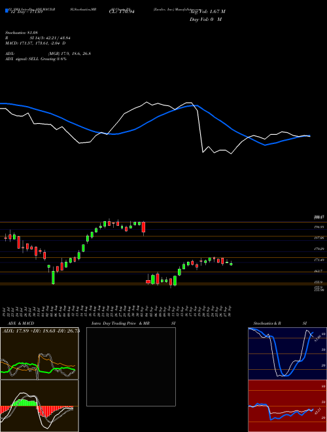Click the 12 Day = 171.69 SMA label

tap(26, 12)
